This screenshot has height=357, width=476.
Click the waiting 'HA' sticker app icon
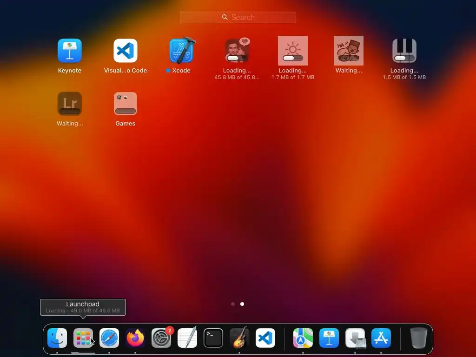349,51
